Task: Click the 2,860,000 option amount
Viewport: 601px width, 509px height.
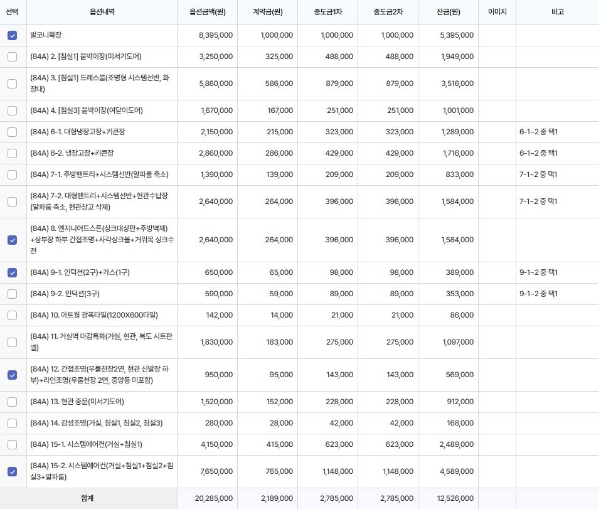Action: [x=216, y=153]
